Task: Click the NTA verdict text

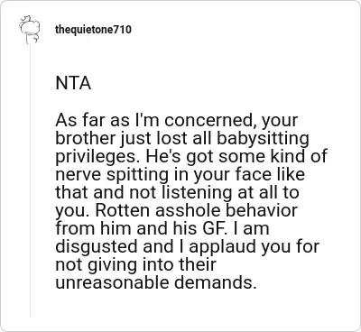Action: click(x=73, y=83)
